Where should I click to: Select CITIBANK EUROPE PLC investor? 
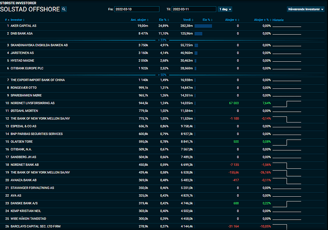tap(27, 68)
